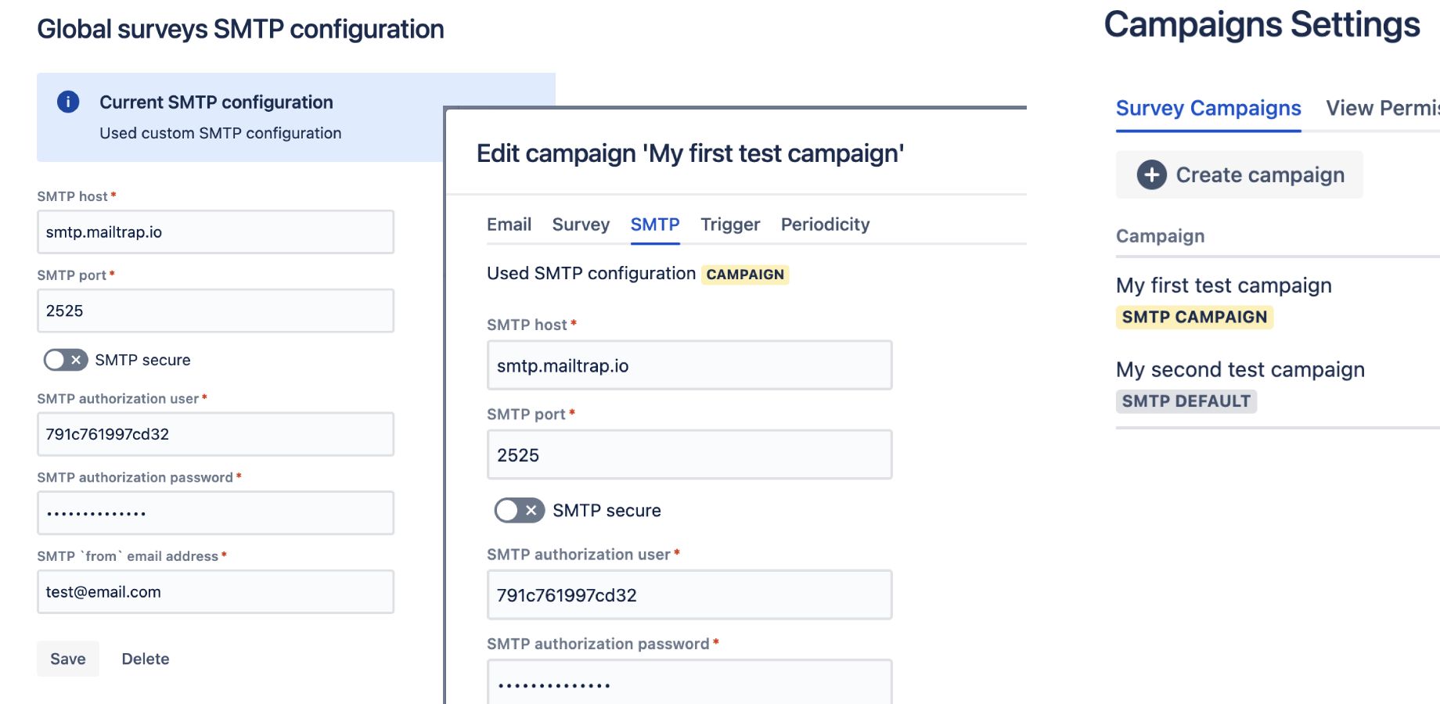Open the Email tab in campaign editor

509,224
